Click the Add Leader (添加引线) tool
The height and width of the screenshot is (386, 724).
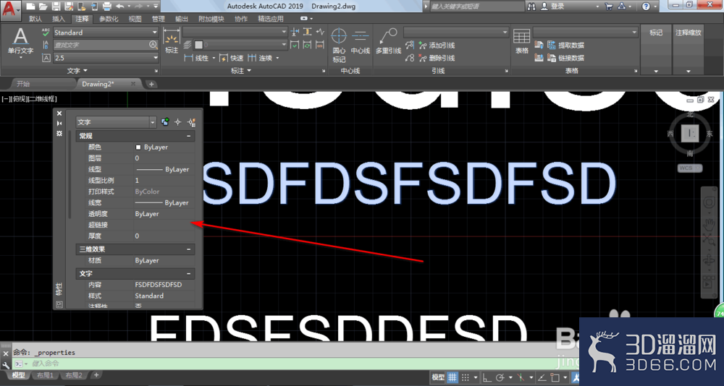(x=437, y=46)
